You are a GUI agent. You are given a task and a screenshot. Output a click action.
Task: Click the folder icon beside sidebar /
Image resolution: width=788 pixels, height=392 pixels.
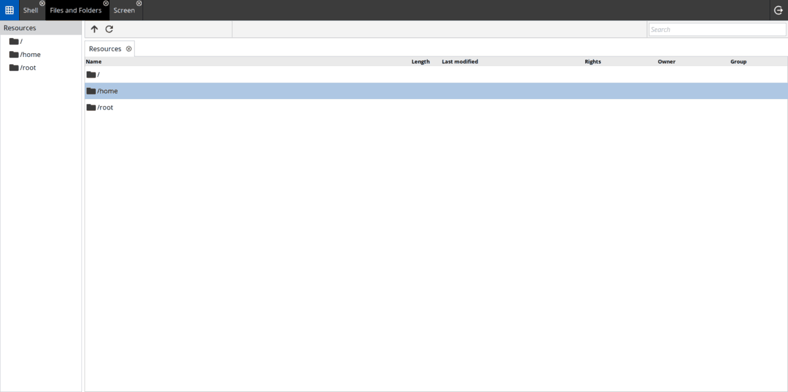point(14,41)
